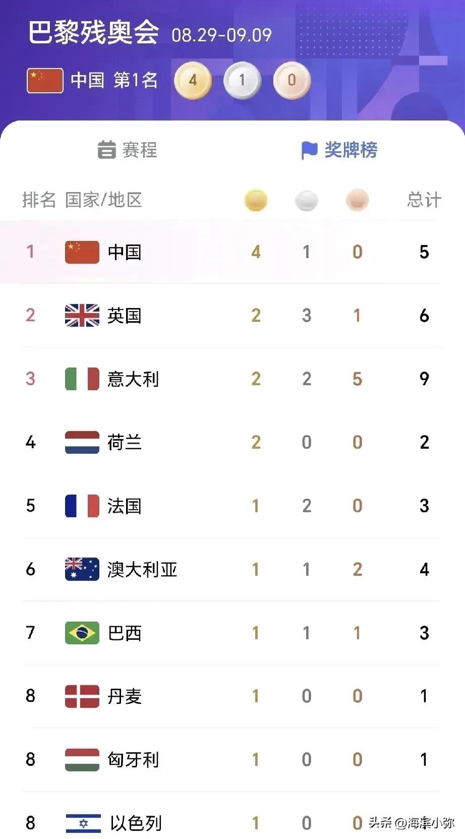
Task: Switch to the 奖牌榜 medal table tab
Action: (x=339, y=150)
